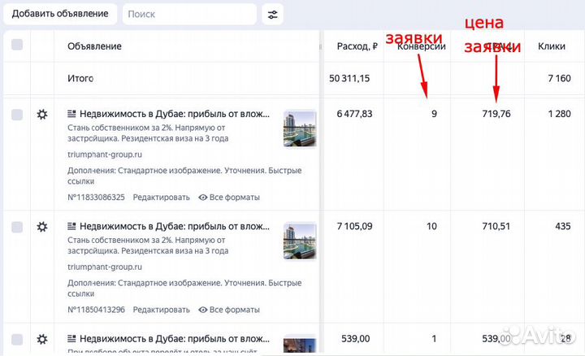This screenshot has height=356, width=585.
Task: Select ad number №11833086325
Action: [96, 198]
